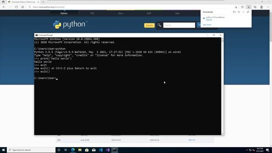Screen dimensions: 272x153
Task: Open a new browser tab
Action: click(x=43, y=2)
